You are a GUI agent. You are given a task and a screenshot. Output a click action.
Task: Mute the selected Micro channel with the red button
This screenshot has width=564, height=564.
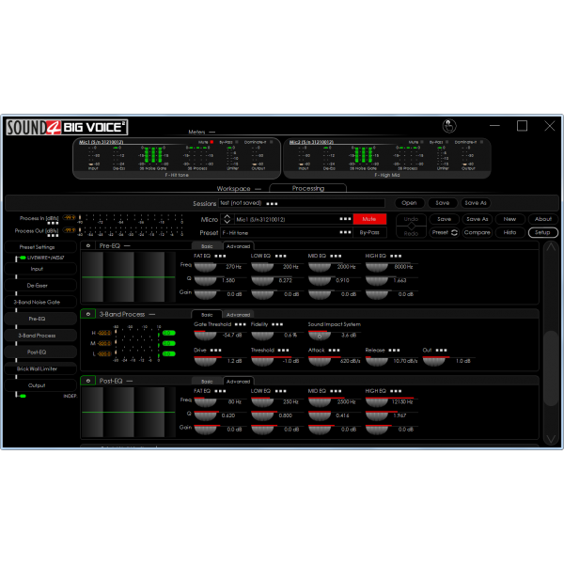pos(369,219)
